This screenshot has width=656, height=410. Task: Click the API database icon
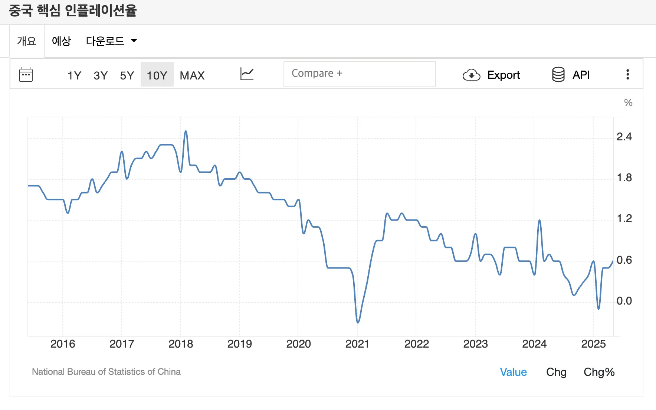coord(558,75)
